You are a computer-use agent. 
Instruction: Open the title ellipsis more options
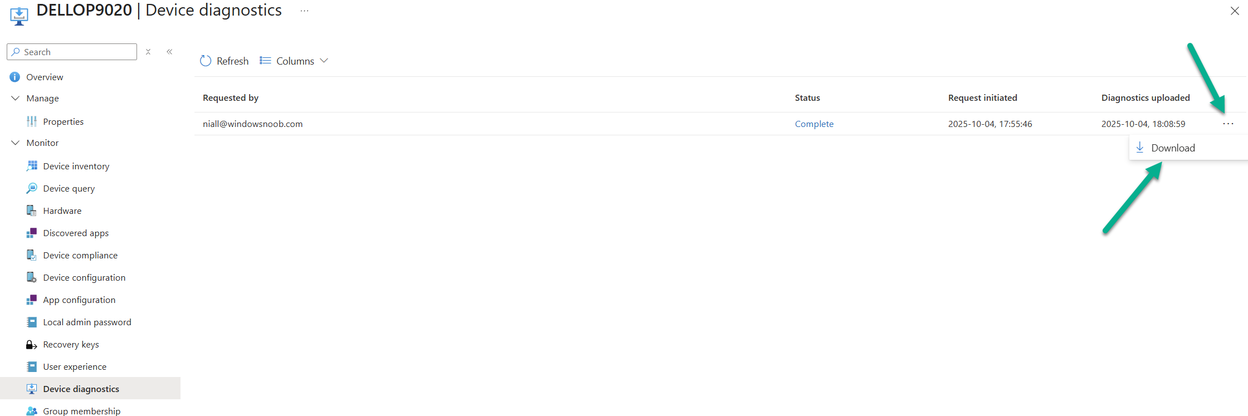pyautogui.click(x=304, y=11)
